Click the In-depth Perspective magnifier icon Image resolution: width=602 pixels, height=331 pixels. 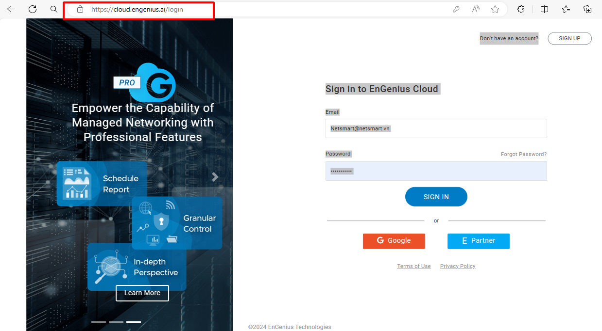pyautogui.click(x=110, y=267)
